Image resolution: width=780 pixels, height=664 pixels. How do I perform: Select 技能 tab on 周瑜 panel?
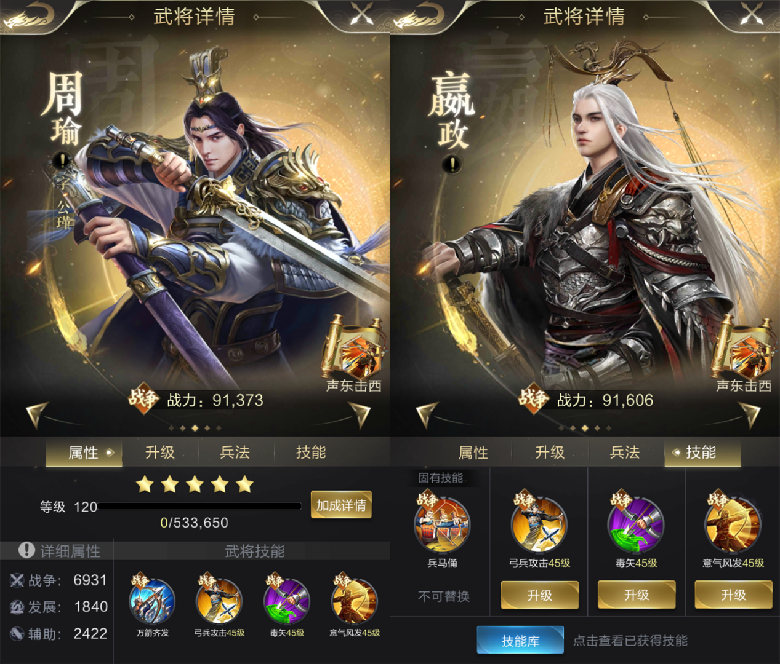311,453
